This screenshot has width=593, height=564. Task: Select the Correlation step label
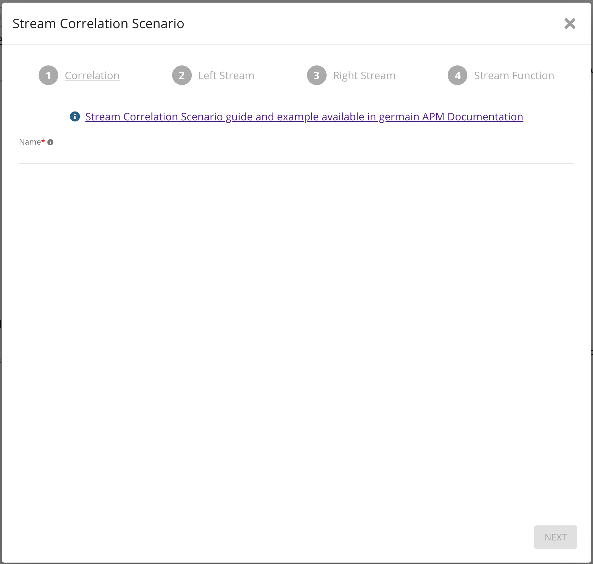[x=92, y=76]
